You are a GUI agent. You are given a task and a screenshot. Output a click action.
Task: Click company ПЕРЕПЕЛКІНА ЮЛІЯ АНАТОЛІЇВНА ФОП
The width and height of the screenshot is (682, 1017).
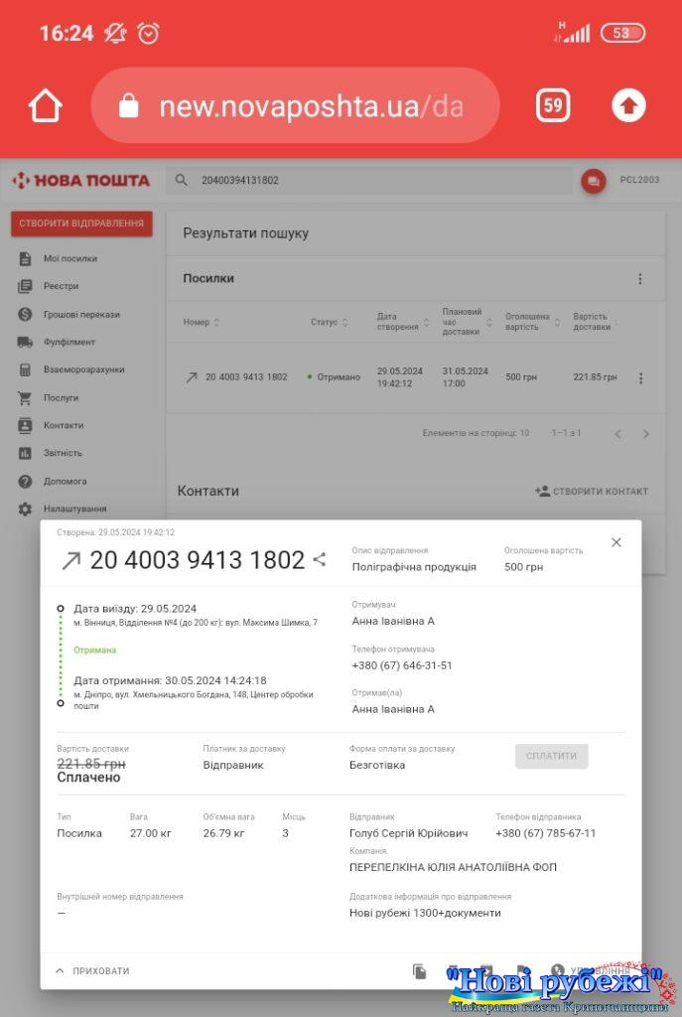pyautogui.click(x=453, y=867)
